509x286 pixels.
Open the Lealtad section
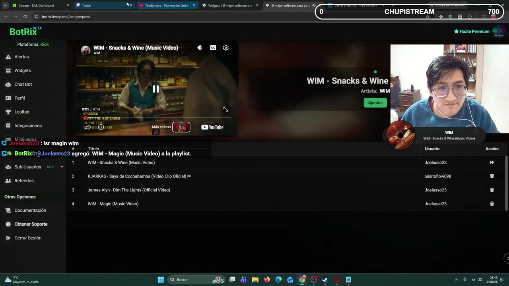tap(22, 112)
